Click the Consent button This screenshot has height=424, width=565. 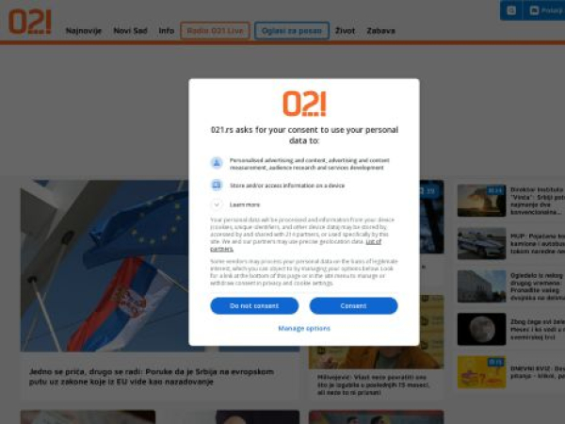click(353, 305)
